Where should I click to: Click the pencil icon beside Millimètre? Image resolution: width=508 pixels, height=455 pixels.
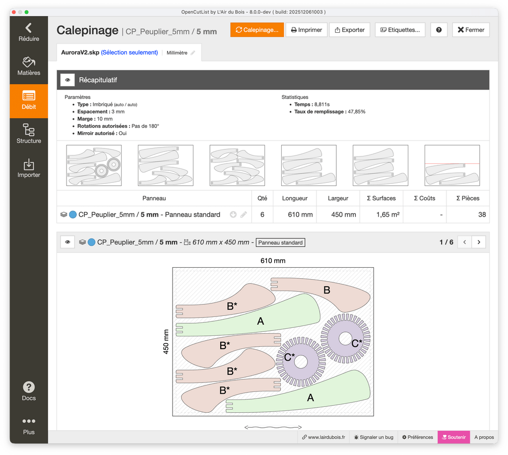(193, 53)
